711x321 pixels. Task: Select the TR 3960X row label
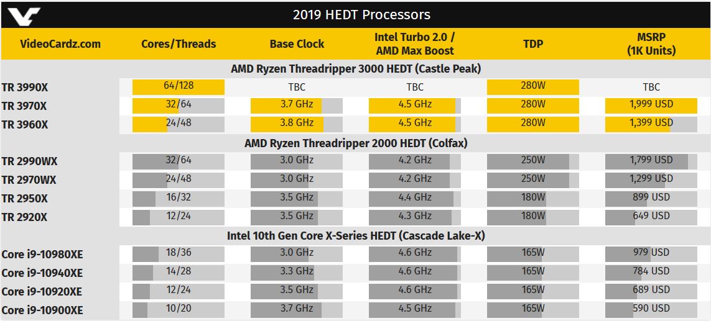click(x=25, y=125)
